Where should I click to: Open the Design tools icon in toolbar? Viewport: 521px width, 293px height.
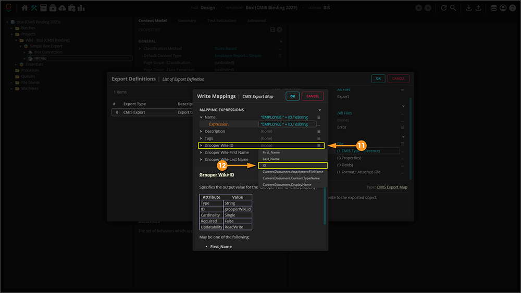coord(34,8)
